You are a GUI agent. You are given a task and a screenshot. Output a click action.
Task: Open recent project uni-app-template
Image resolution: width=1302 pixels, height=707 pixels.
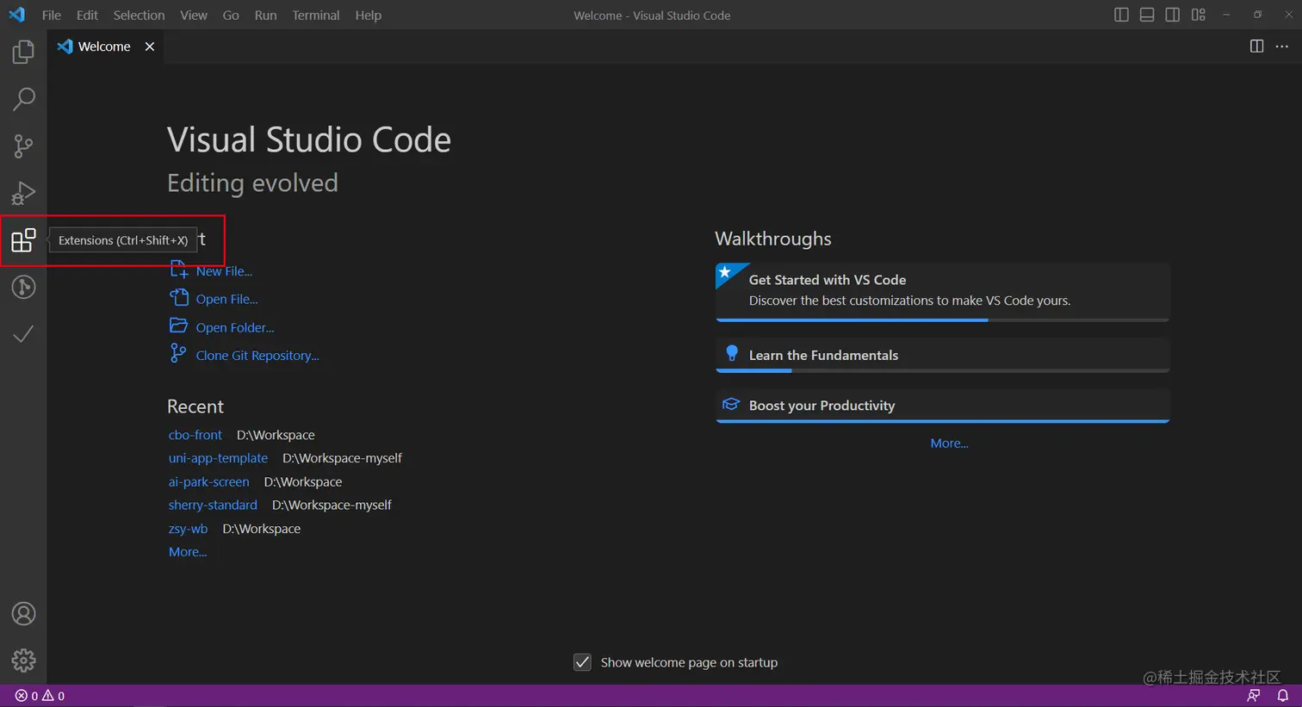pyautogui.click(x=218, y=458)
